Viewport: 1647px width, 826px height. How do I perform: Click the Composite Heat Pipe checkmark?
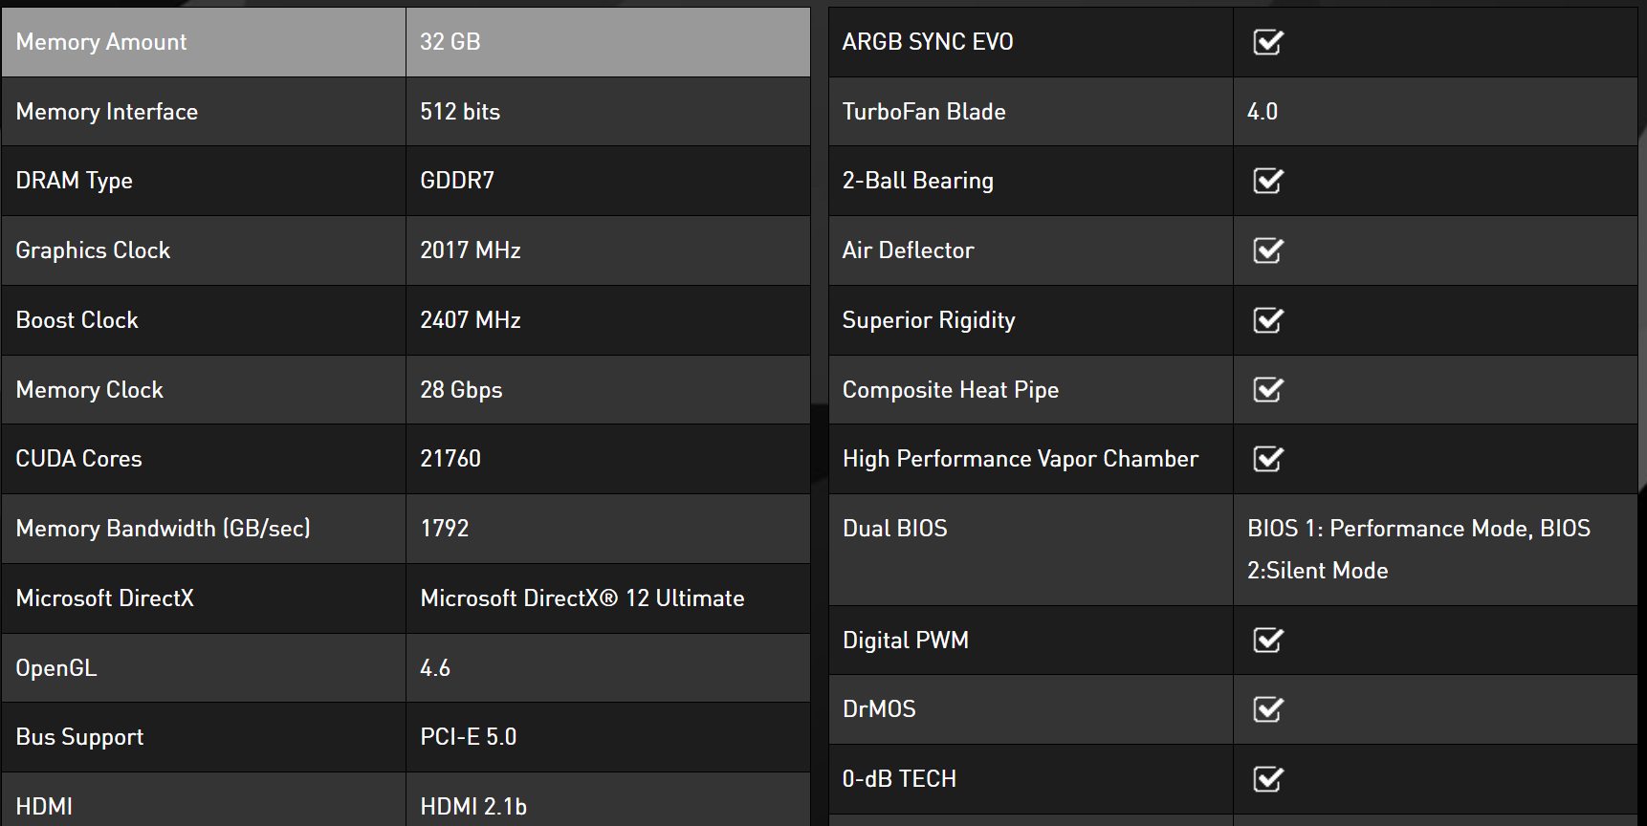tap(1267, 390)
